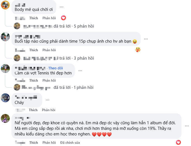Viewport: 191px width, 146px height.
Task: Click Phản hồi under the 15p comment
Action: [49, 50]
